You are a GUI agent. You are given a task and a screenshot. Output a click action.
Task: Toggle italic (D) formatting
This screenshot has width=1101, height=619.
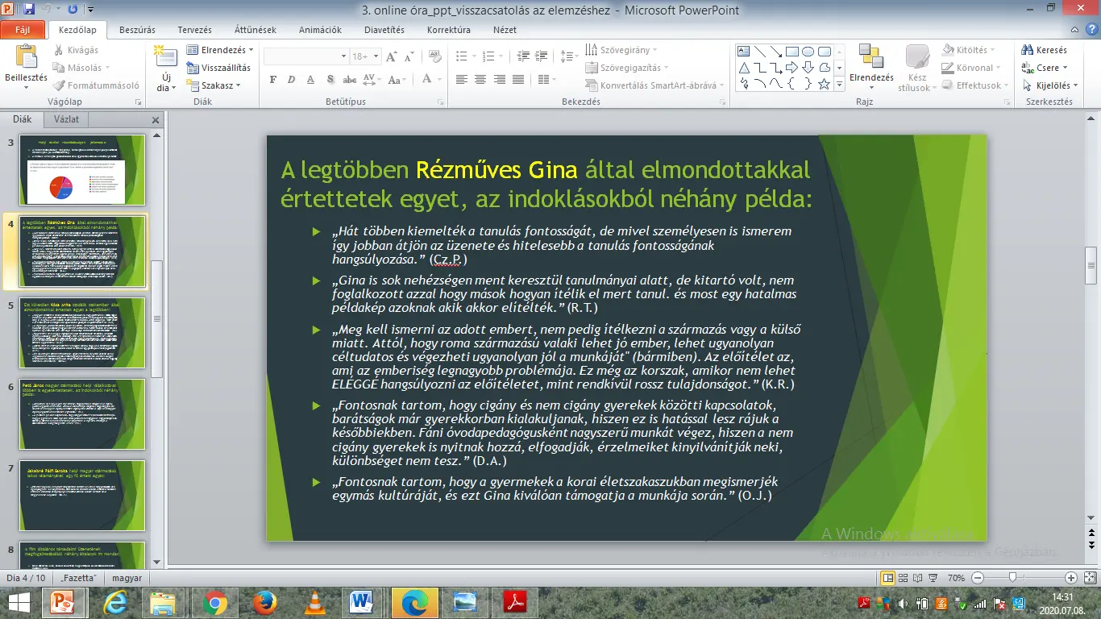pos(290,80)
